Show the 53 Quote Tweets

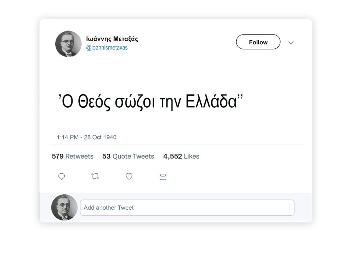128,156
